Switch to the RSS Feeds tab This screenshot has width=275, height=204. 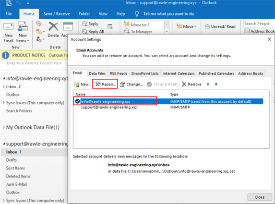coord(119,73)
